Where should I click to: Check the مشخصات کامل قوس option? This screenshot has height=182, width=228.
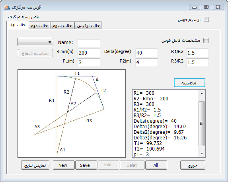(x=206, y=41)
